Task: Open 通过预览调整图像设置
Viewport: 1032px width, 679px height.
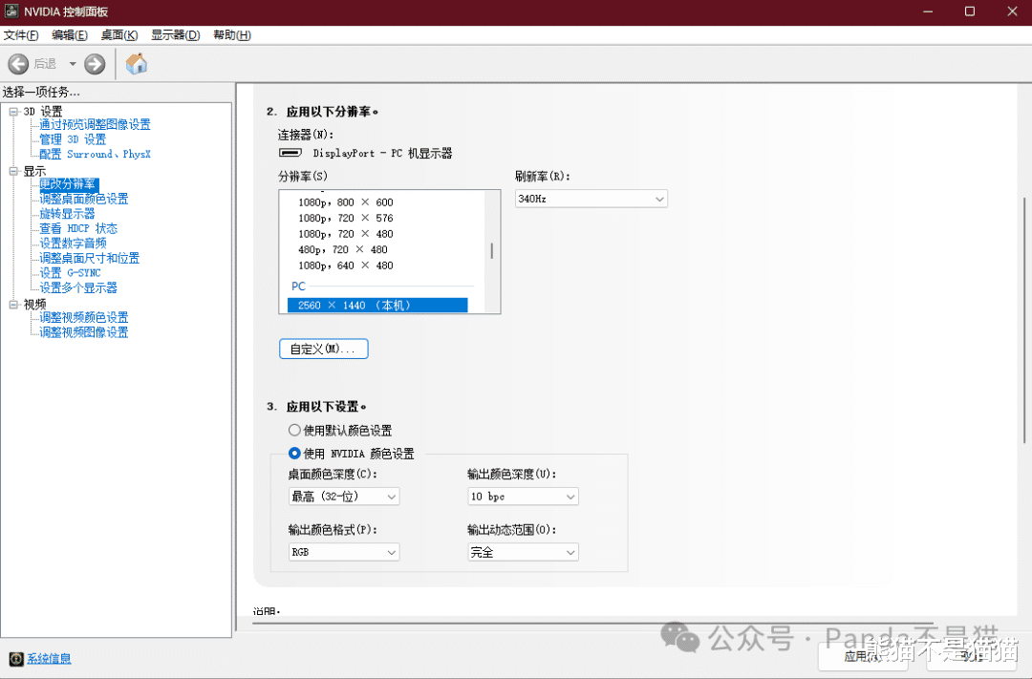Action: pos(95,124)
